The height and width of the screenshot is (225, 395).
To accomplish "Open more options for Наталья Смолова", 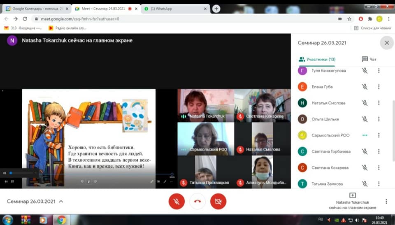I will tap(379, 103).
